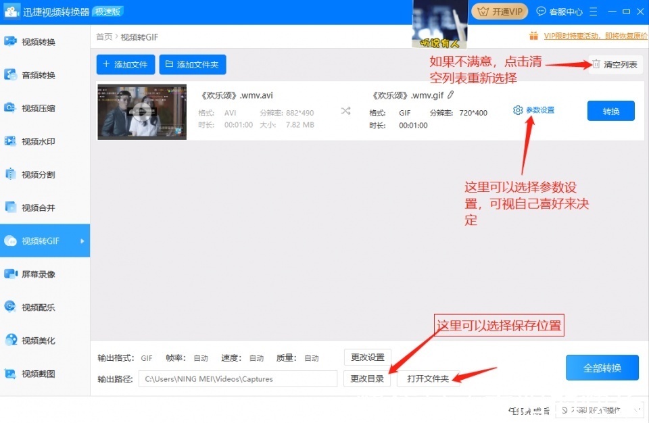Start conversion with 全部转换

pos(602,368)
